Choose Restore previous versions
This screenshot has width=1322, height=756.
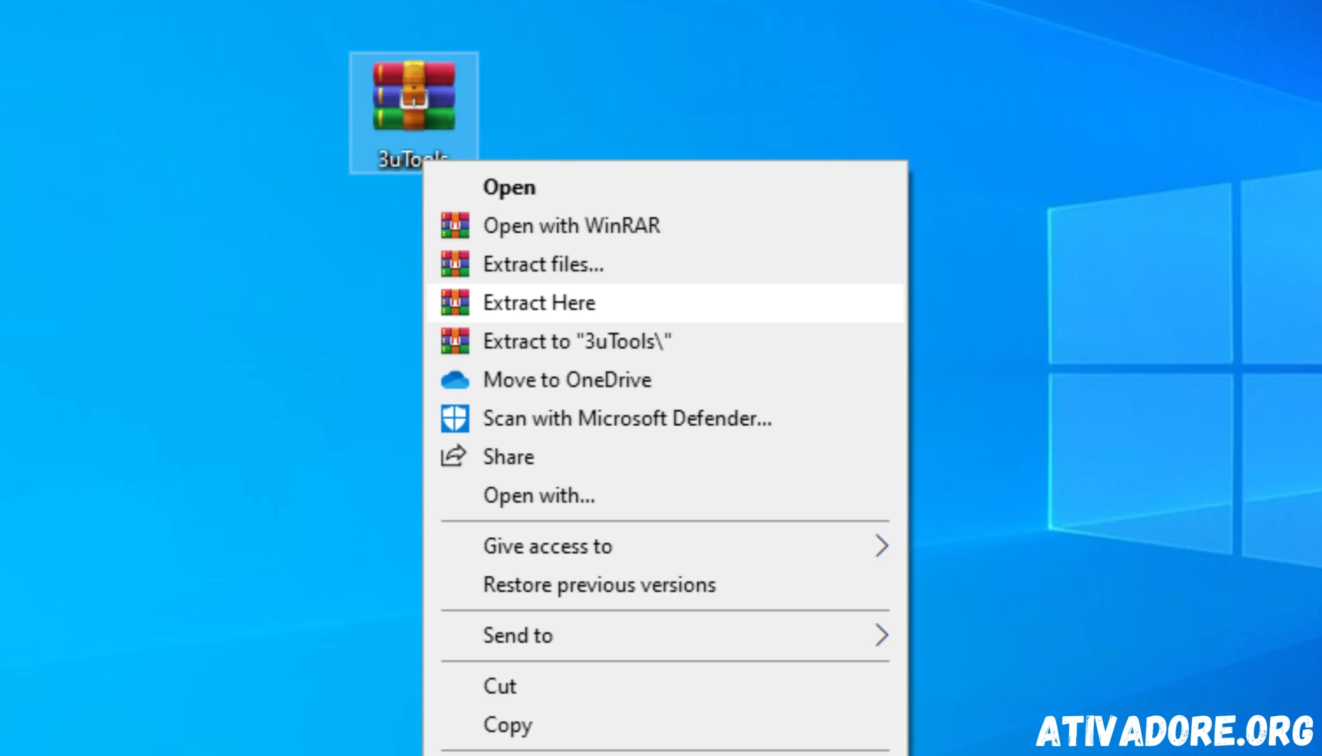666,585
